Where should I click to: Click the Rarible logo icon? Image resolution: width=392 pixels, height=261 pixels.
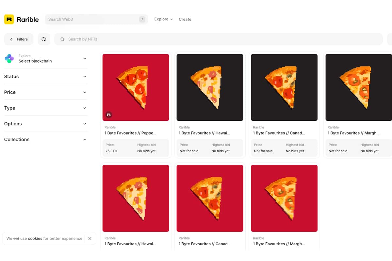(9, 19)
